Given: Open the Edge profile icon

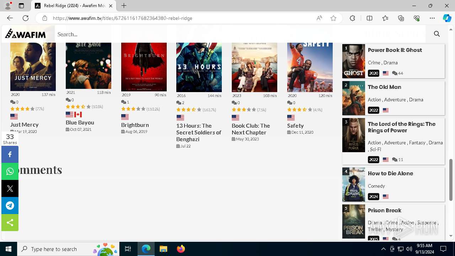Looking at the screenshot, I should click(x=8, y=6).
